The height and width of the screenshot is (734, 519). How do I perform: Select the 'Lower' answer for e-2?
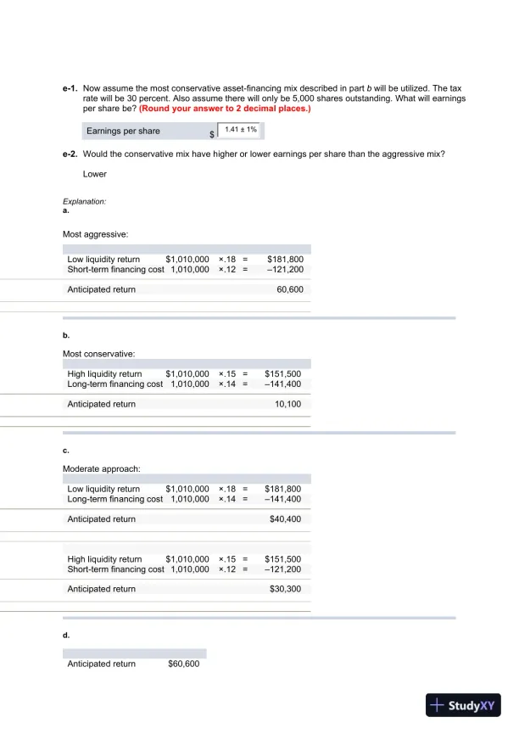click(95, 174)
